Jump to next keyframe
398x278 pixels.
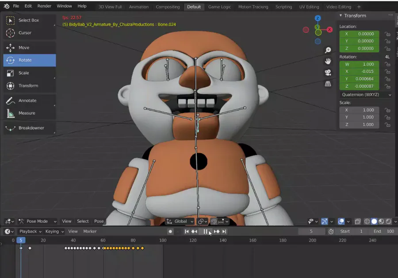pos(217,232)
